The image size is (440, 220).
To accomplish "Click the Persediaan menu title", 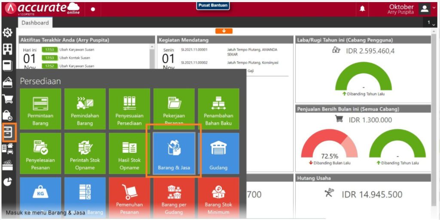I will click(x=40, y=81).
